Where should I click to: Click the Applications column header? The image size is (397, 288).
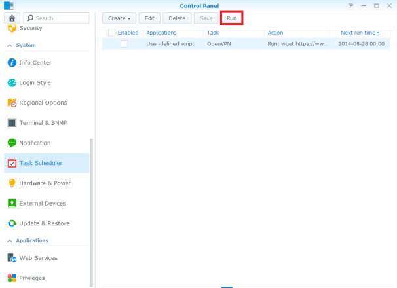174,33
